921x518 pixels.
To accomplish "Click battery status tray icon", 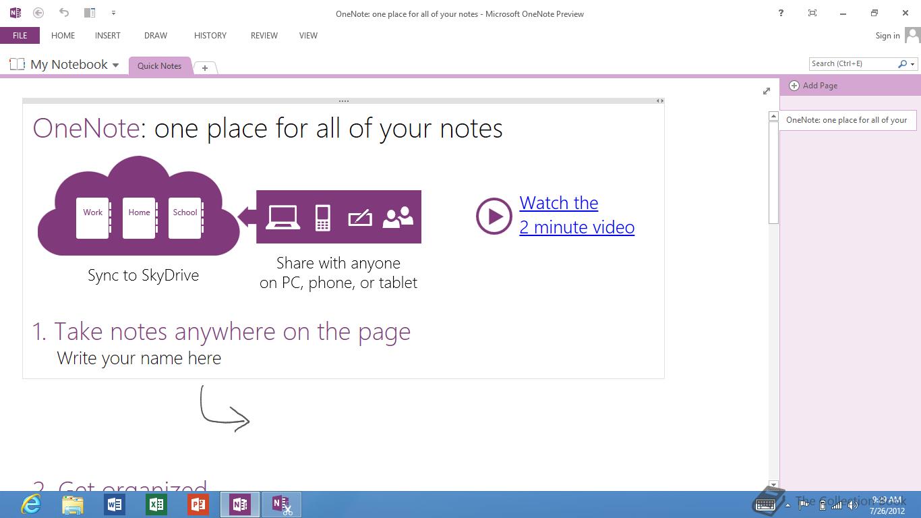I will click(x=822, y=505).
